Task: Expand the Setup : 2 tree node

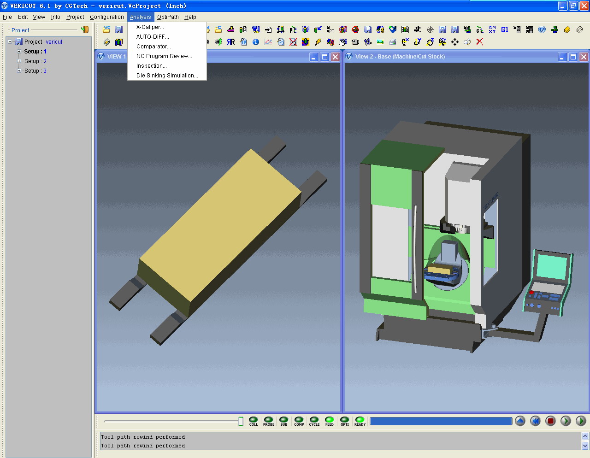Action: pos(19,61)
